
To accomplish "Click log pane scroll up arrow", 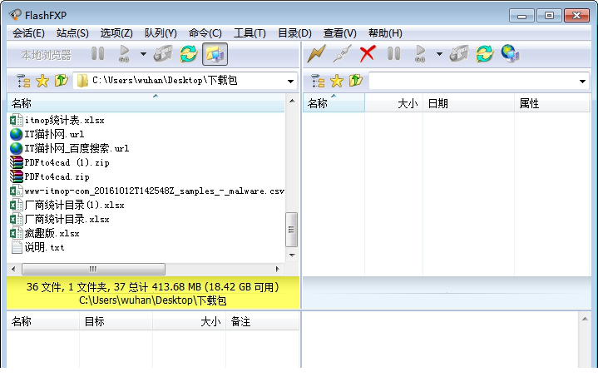I will (585, 319).
